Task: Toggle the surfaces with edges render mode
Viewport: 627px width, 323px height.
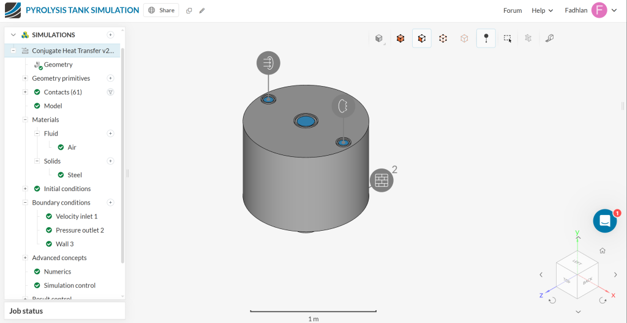Action: tap(421, 38)
